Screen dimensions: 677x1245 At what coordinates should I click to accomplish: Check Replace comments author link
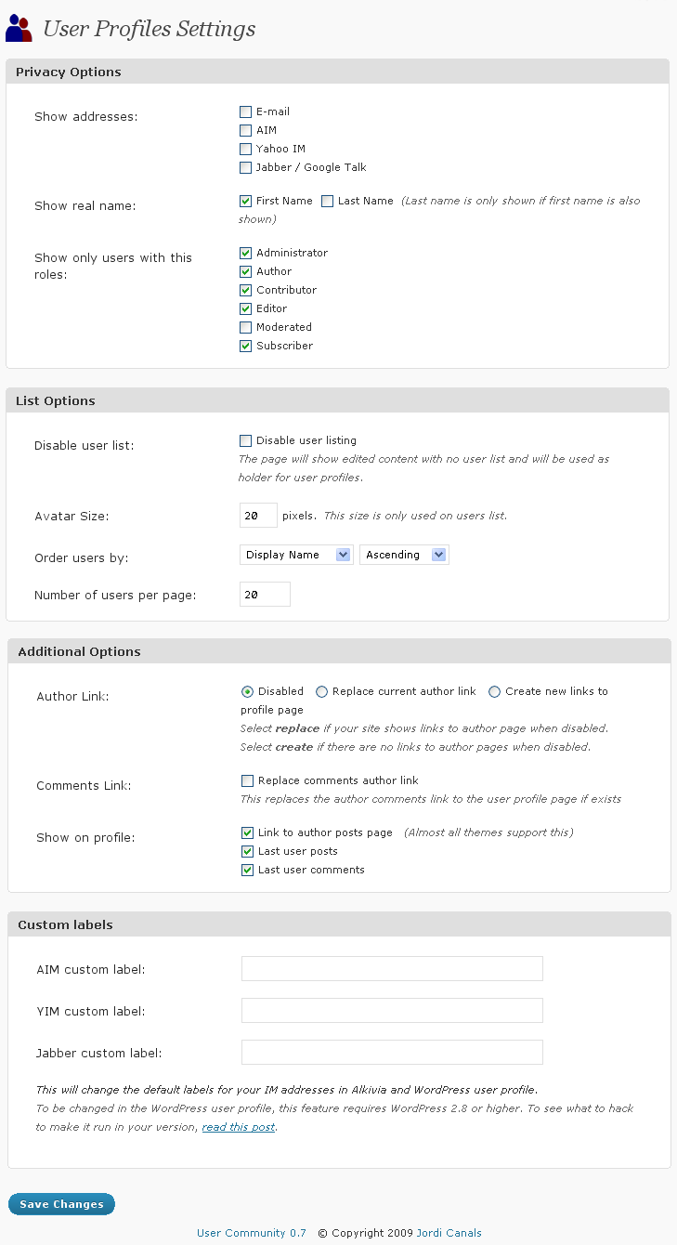click(247, 780)
